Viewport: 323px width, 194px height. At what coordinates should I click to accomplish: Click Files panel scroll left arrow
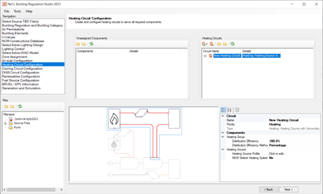pos(4,190)
